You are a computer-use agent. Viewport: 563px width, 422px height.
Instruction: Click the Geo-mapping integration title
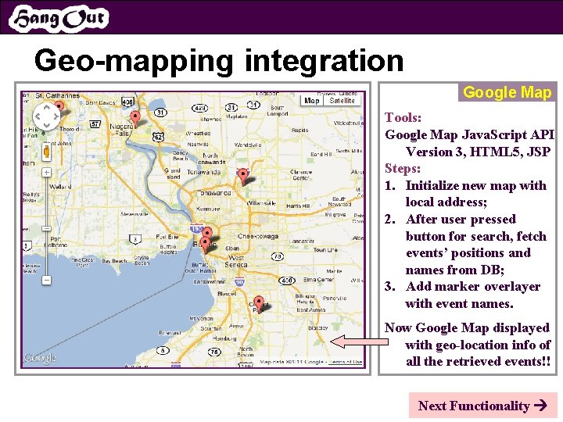click(219, 61)
